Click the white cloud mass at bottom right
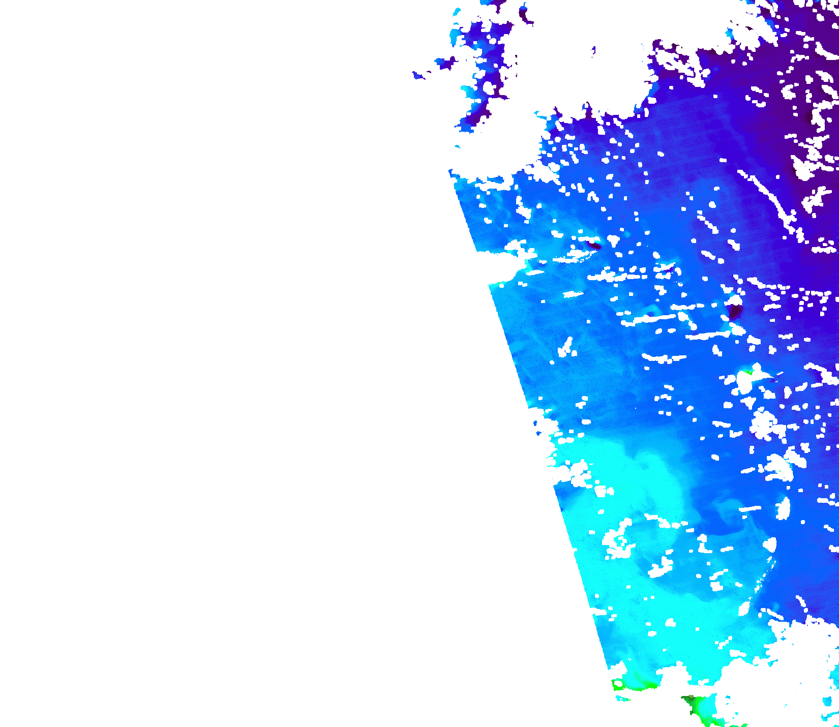Viewport: 839px width, 727px height. 793,671
